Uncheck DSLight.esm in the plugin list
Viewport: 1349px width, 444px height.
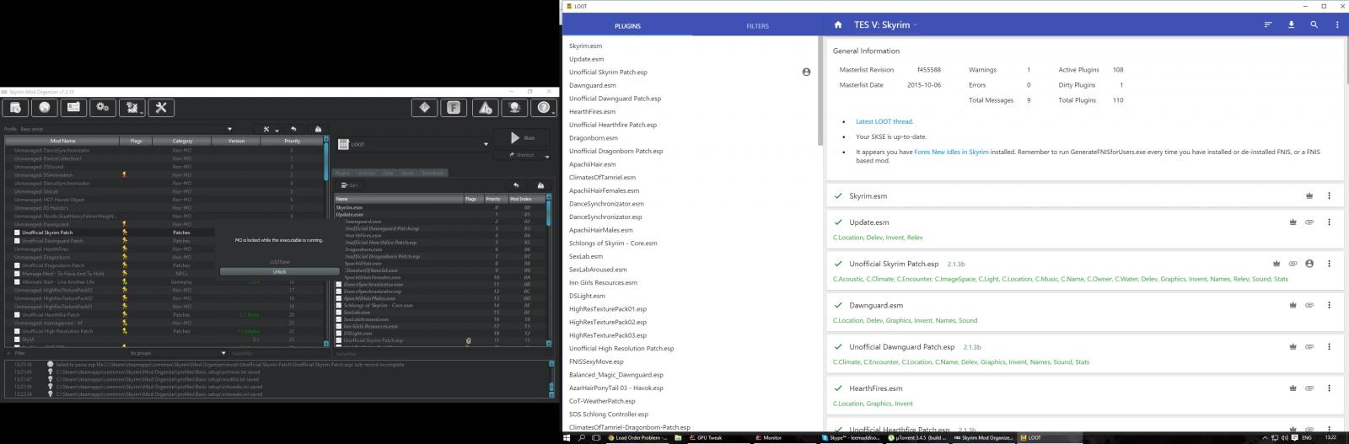(339, 334)
